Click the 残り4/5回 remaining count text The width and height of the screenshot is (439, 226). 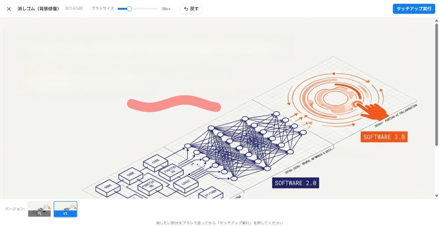pyautogui.click(x=74, y=8)
